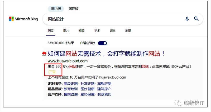This screenshot has height=112, width=211.
Task: Click the 839,000,000 条结果 count text
Action: [61, 43]
